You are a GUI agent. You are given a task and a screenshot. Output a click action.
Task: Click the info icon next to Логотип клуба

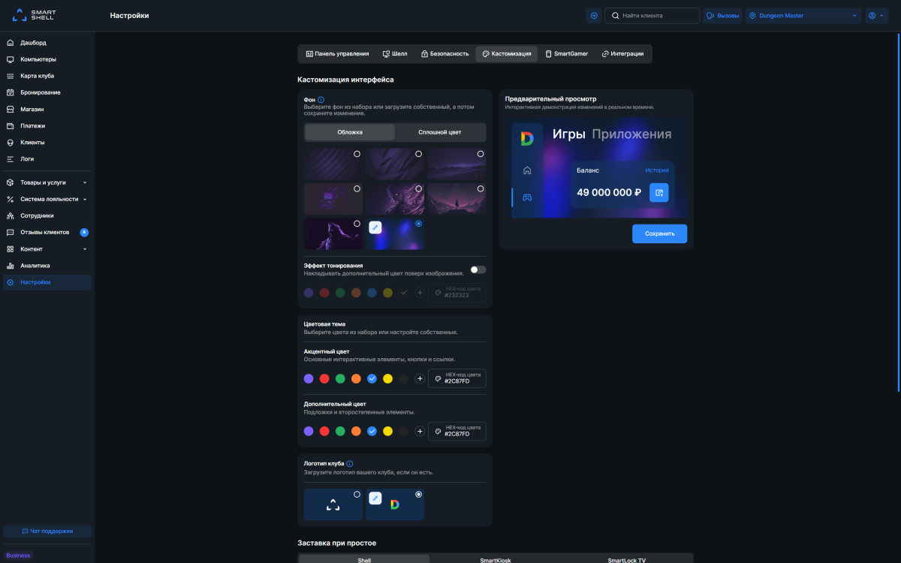tap(350, 464)
